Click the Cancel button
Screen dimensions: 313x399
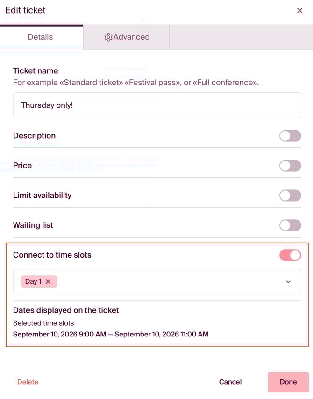click(230, 382)
